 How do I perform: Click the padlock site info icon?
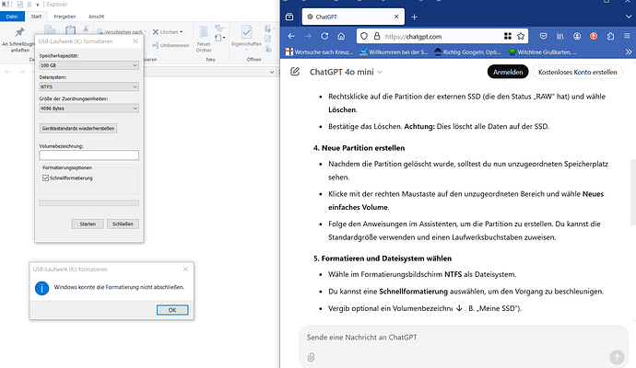click(377, 36)
